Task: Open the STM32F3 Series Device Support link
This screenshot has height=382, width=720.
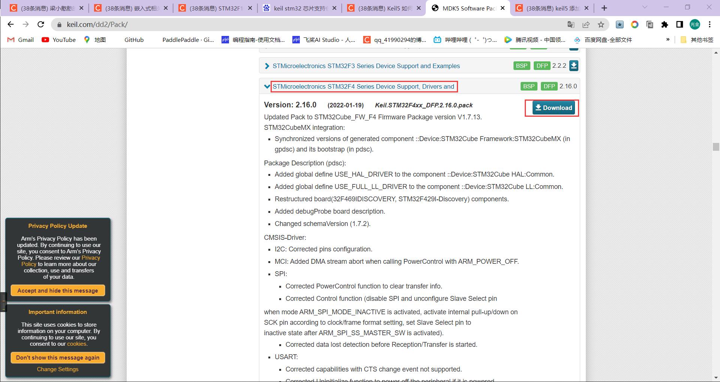Action: [366, 66]
